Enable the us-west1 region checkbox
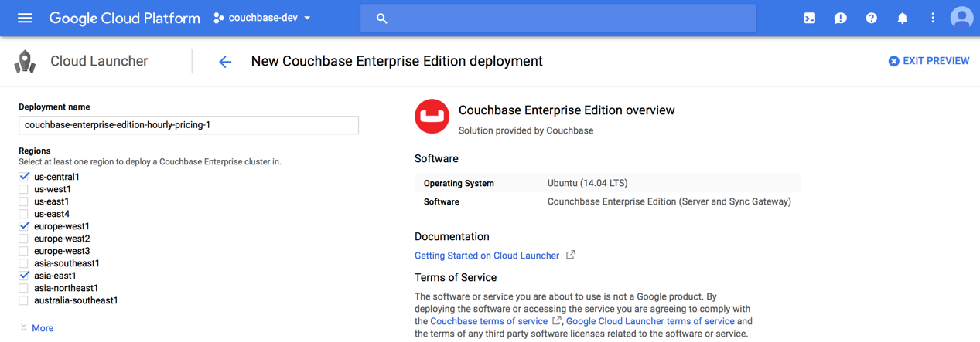 click(x=24, y=189)
